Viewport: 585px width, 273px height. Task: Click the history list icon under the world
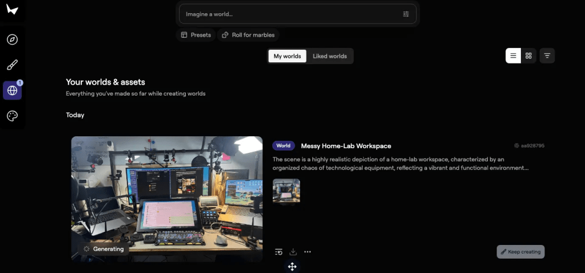pos(278,252)
